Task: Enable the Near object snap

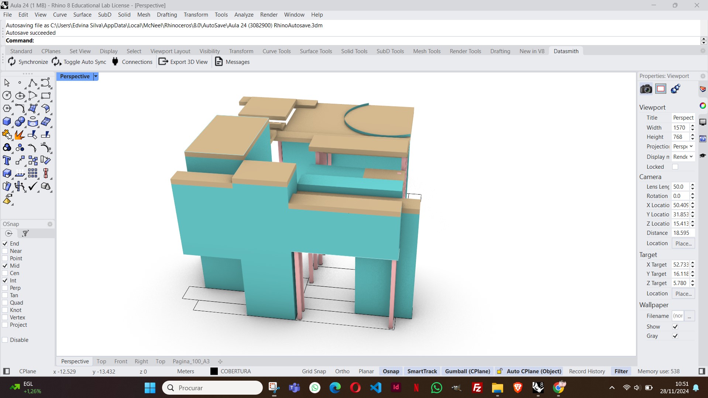Action: pyautogui.click(x=5, y=251)
